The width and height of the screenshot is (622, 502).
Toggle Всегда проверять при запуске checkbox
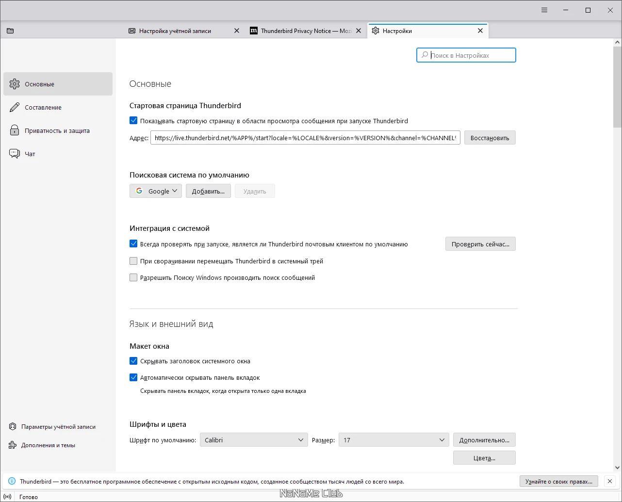coord(133,244)
